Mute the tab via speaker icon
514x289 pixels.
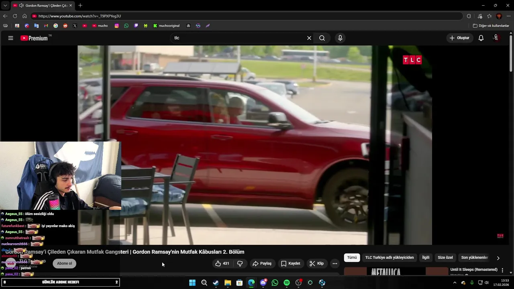coord(21,6)
